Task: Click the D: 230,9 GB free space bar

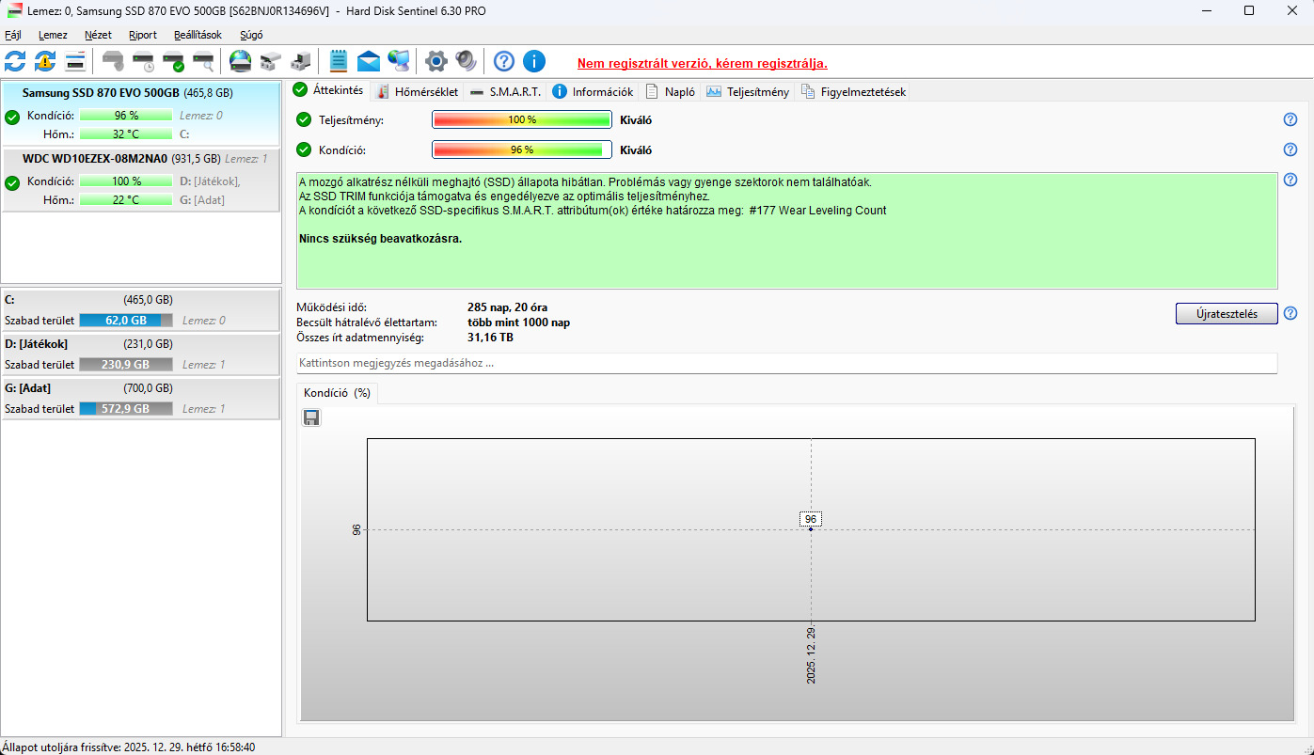Action: (126, 364)
